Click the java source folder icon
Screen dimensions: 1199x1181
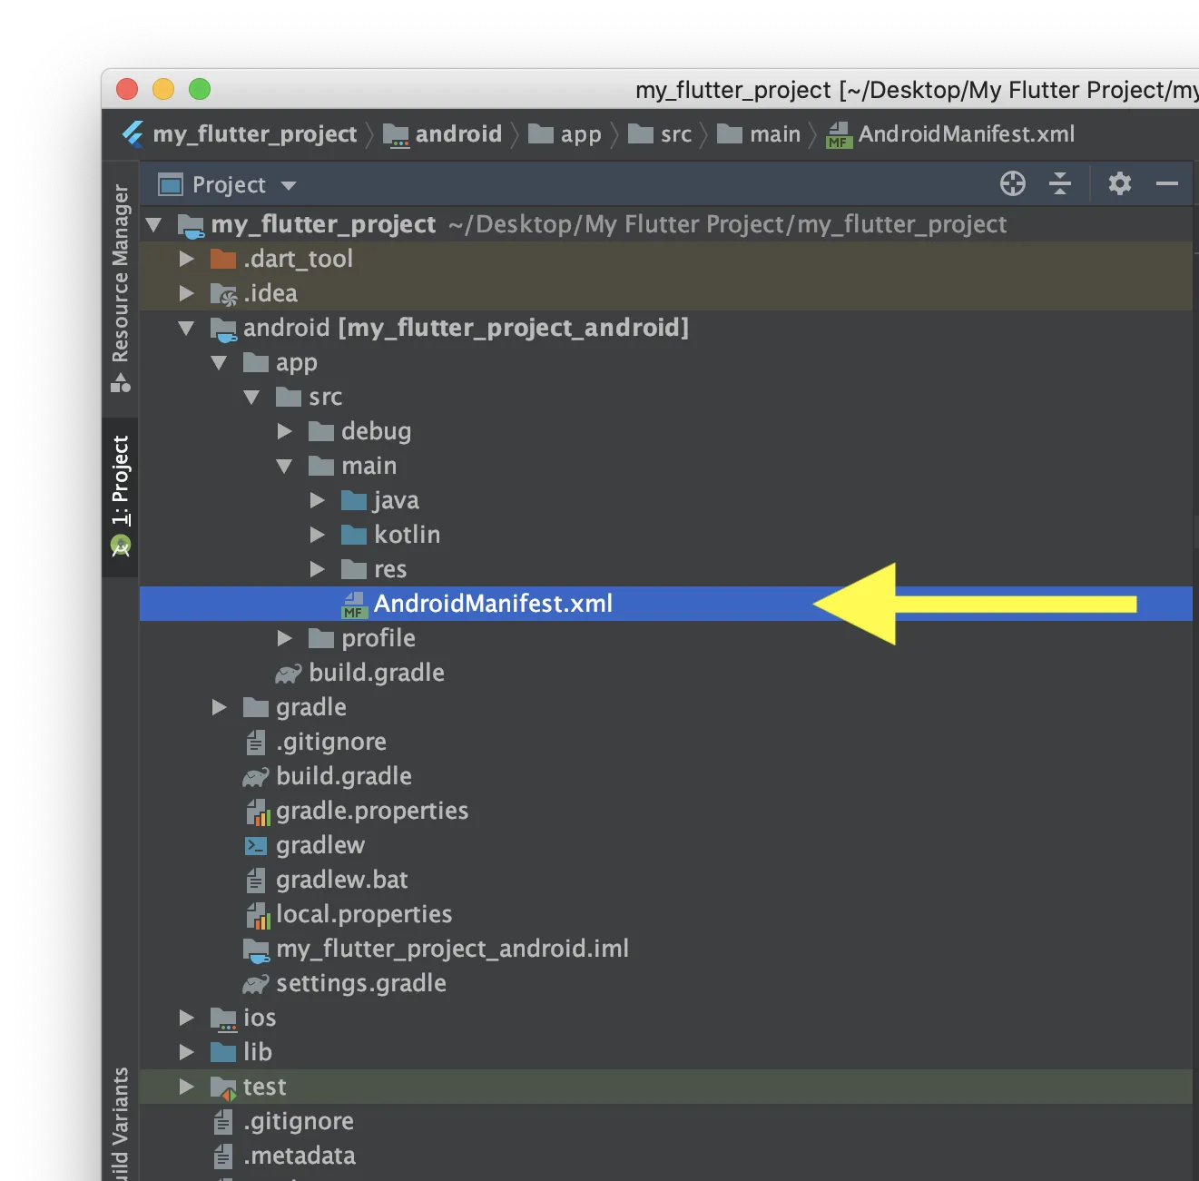click(x=354, y=500)
